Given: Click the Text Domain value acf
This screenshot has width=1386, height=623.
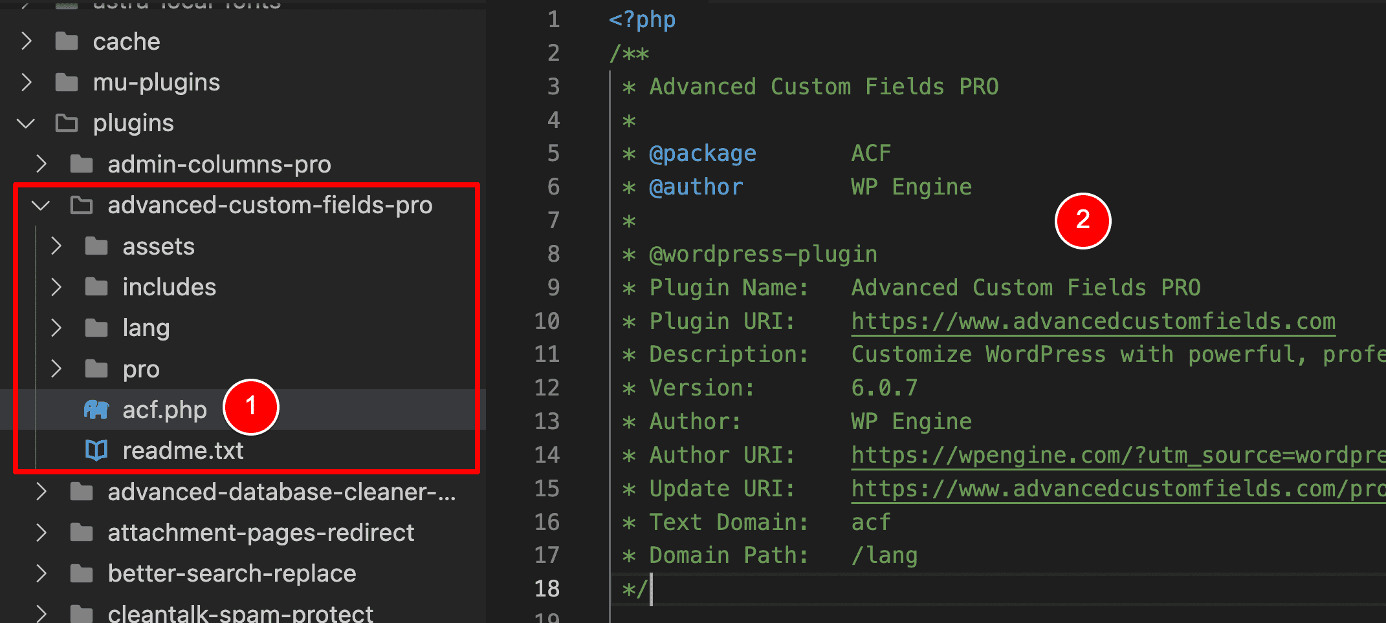Looking at the screenshot, I should coord(871,522).
